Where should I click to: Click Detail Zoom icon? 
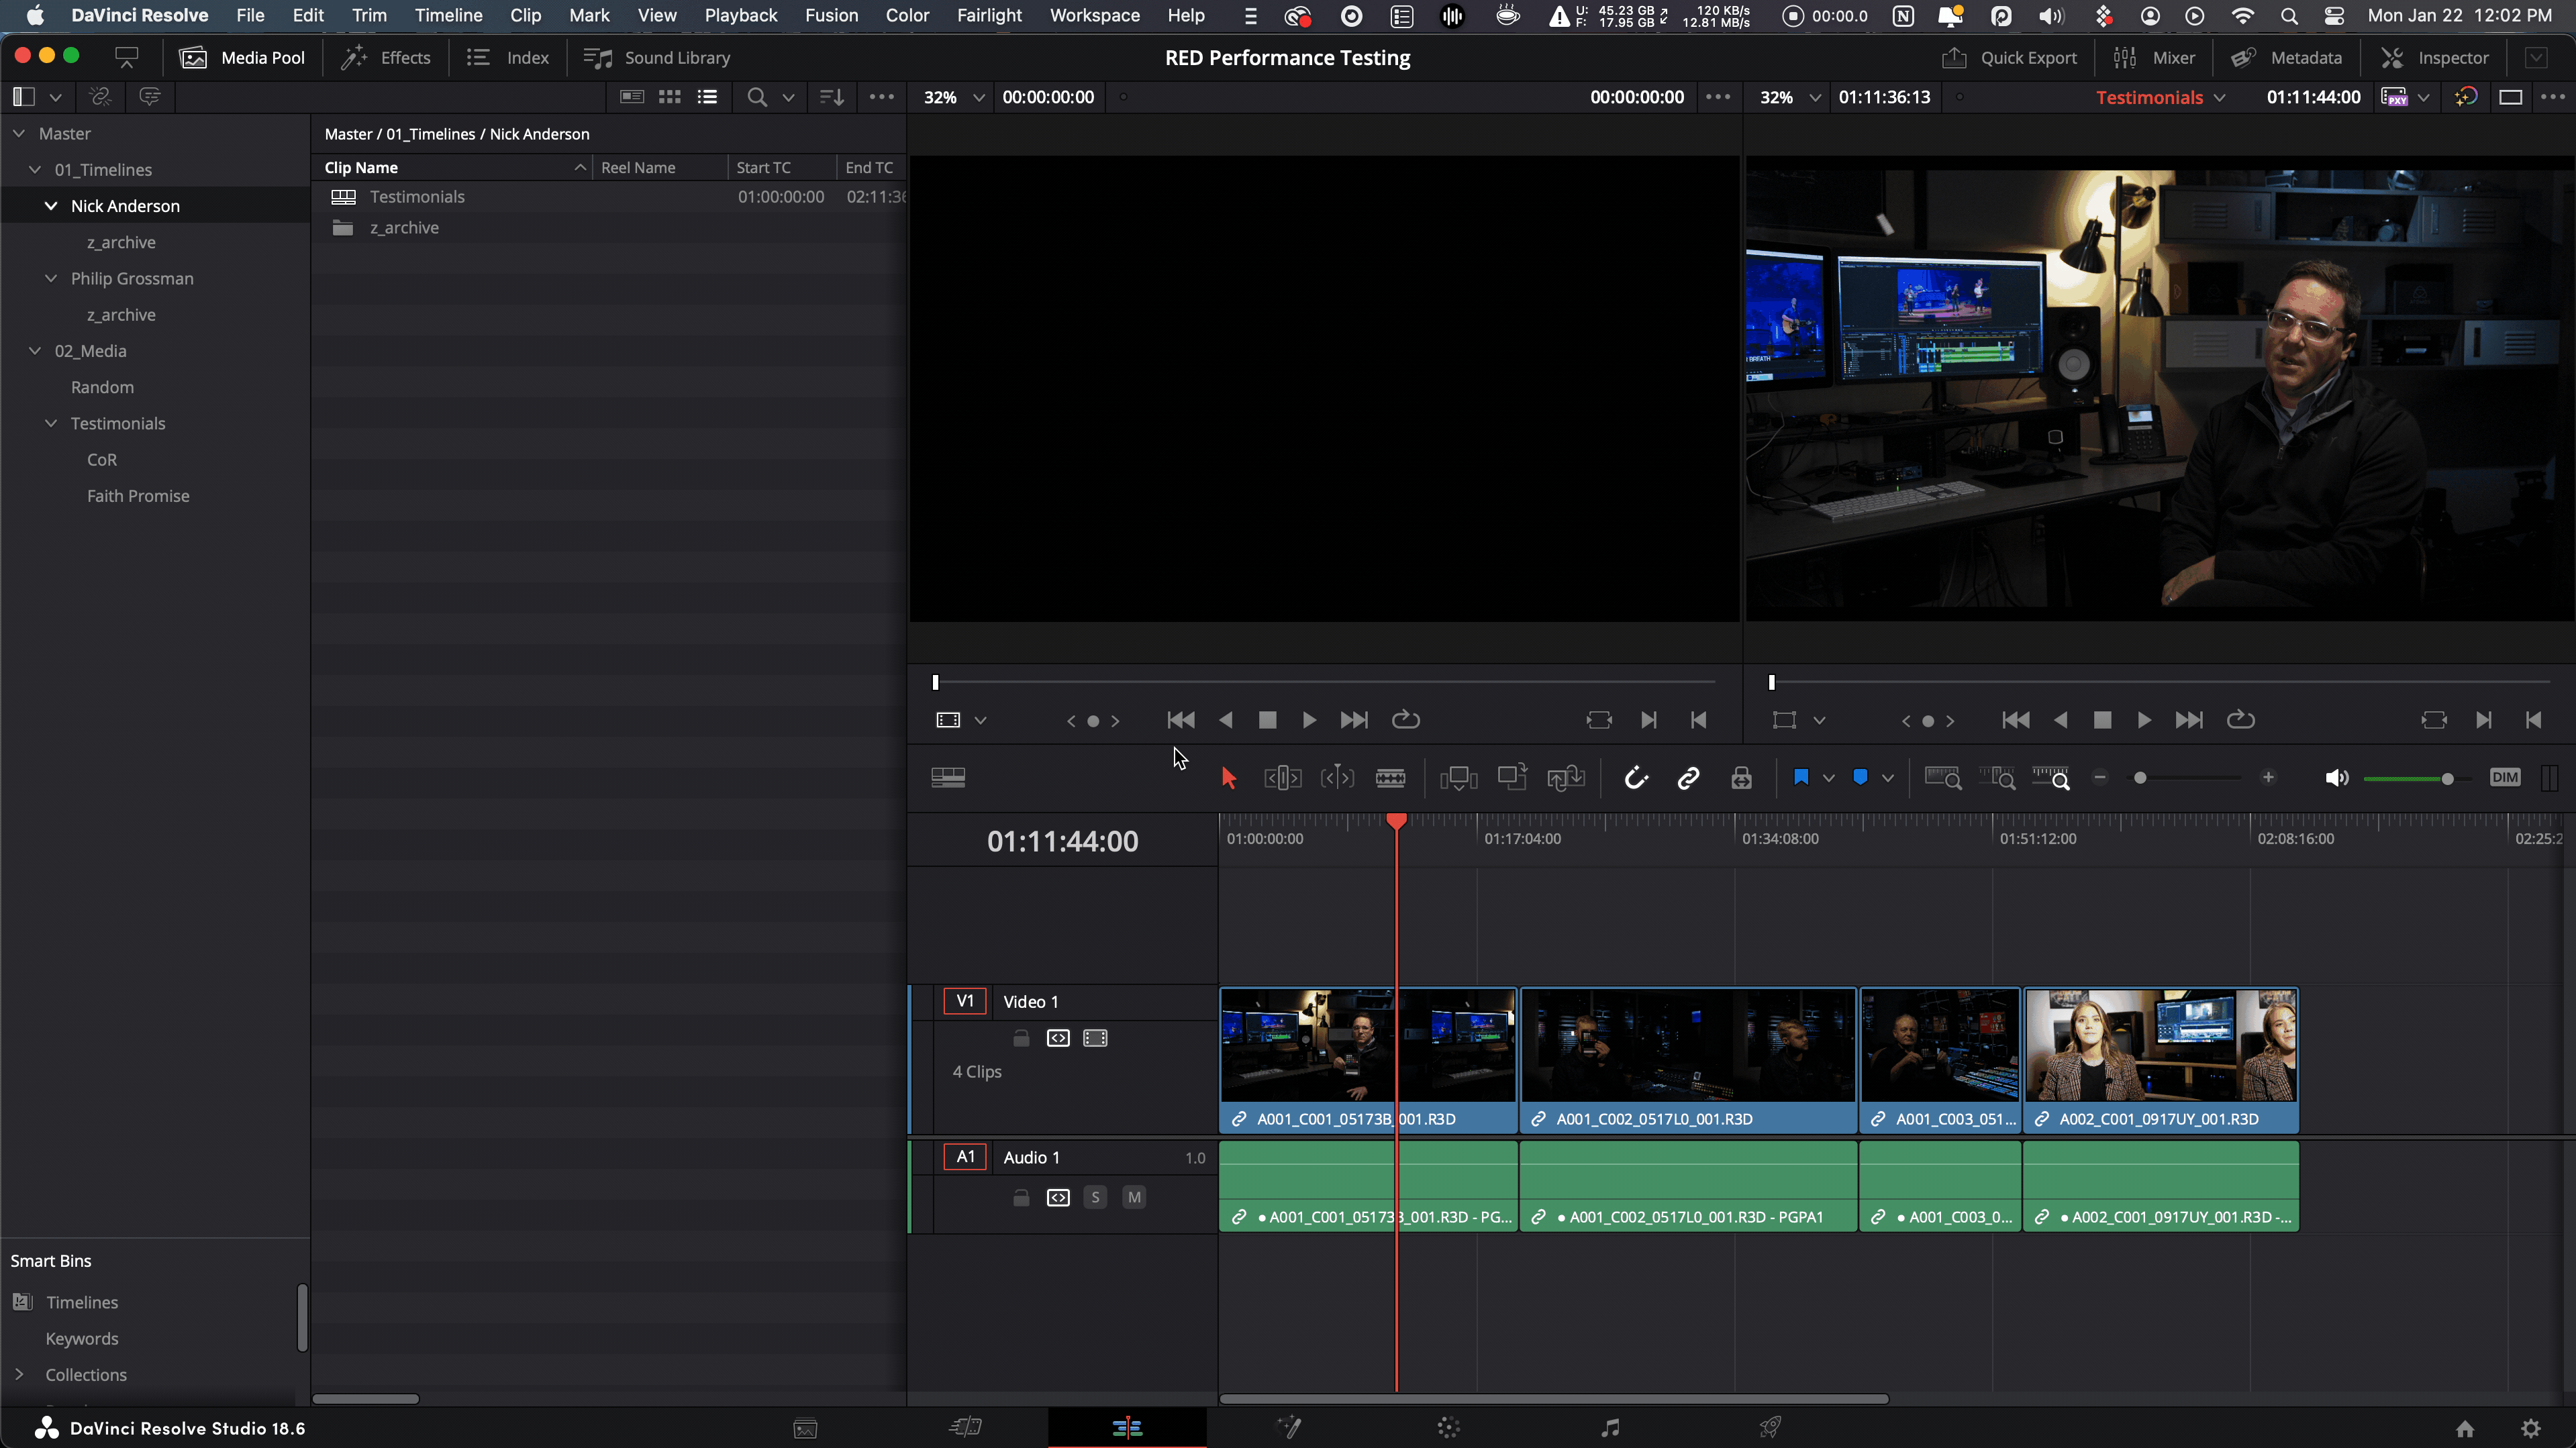pyautogui.click(x=1997, y=778)
